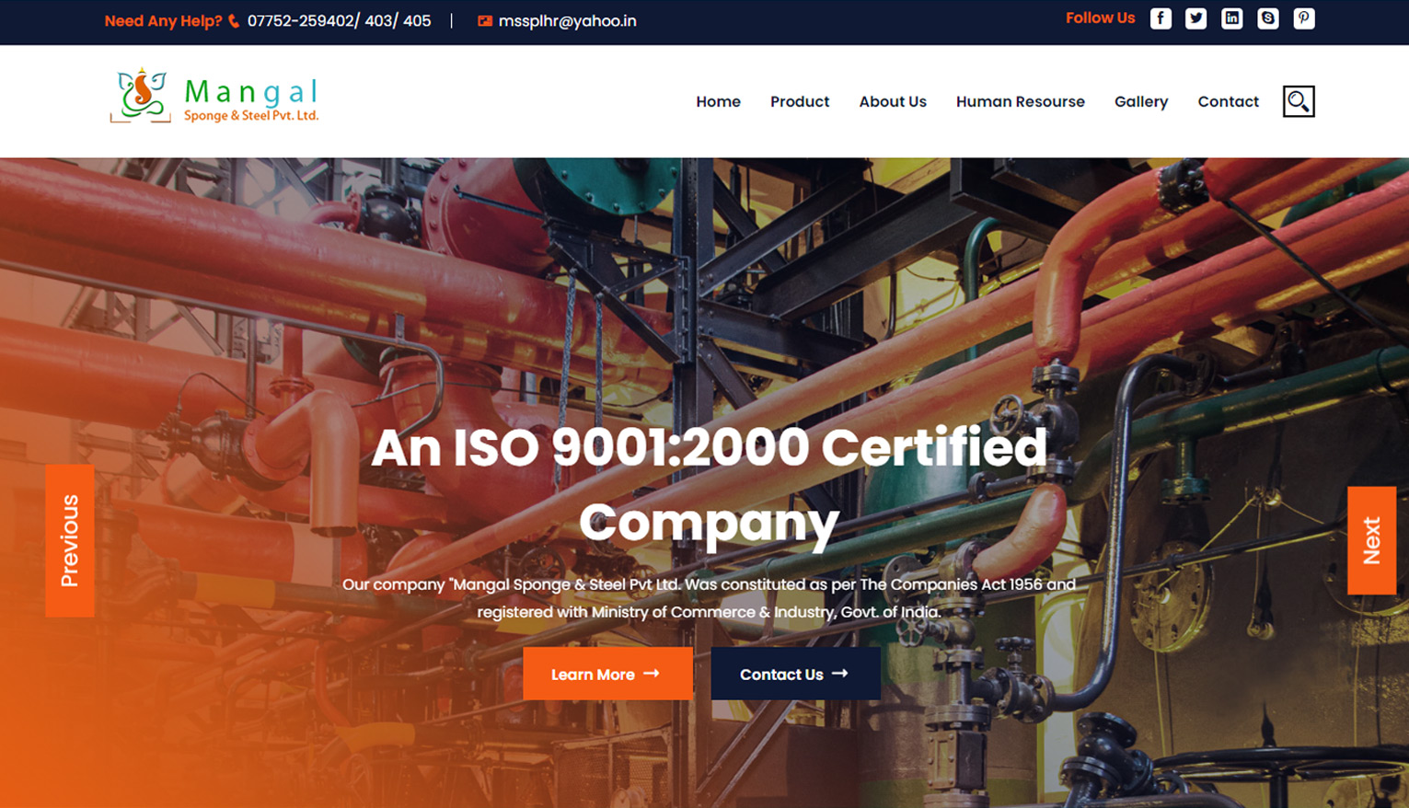Click the orange phone handset icon
This screenshot has width=1409, height=808.
(234, 21)
